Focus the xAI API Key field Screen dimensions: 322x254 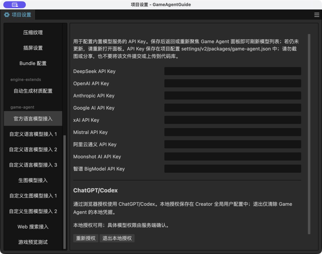click(x=233, y=120)
